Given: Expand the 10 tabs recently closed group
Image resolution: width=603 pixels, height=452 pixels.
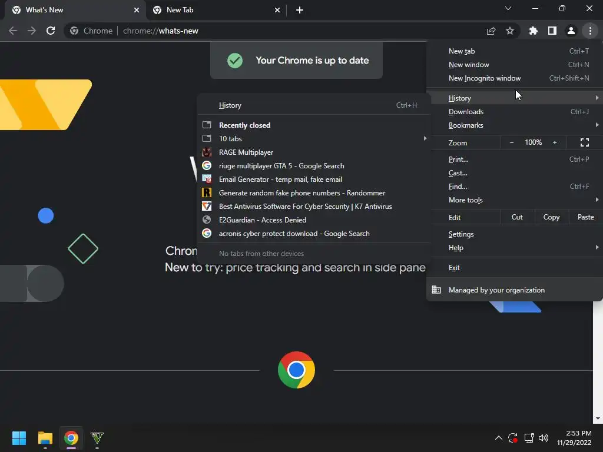Looking at the screenshot, I should click(313, 139).
